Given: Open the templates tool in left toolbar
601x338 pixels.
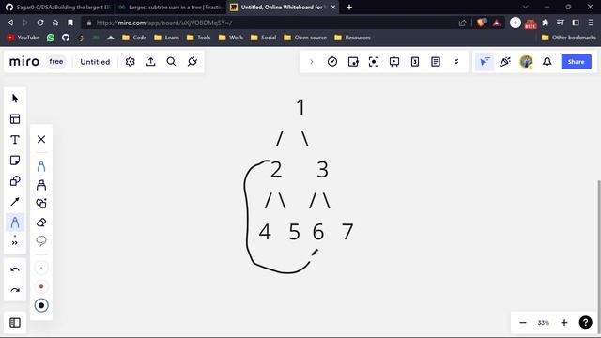Looking at the screenshot, I should pos(15,119).
